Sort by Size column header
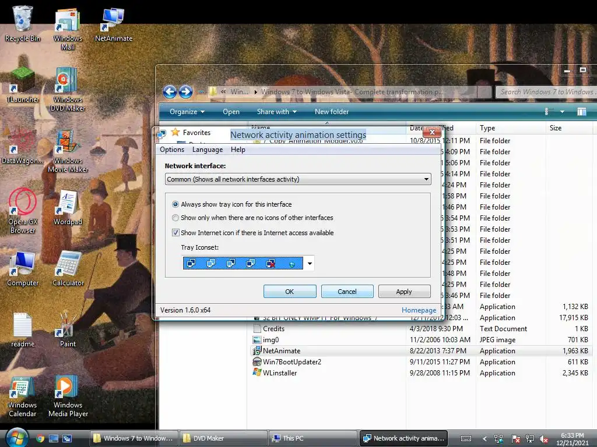 (569, 128)
